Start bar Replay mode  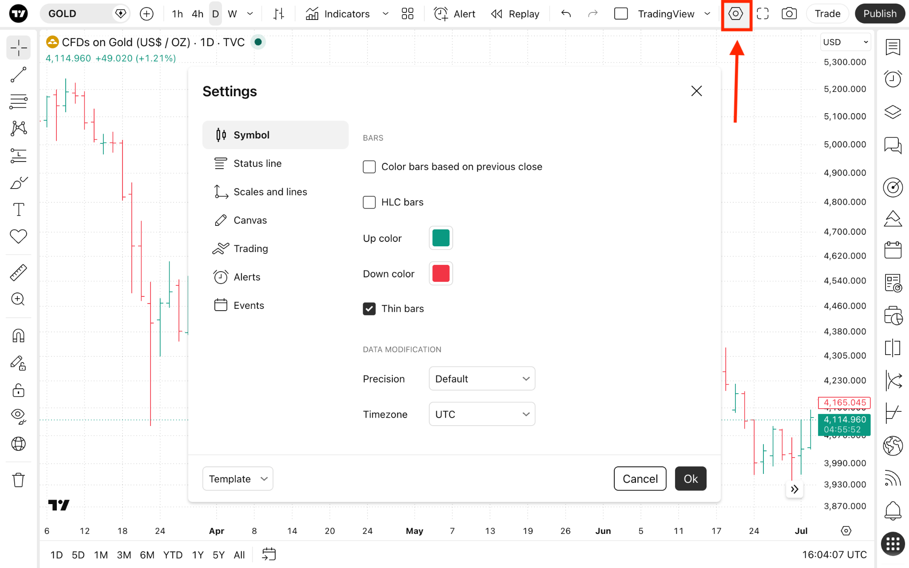point(515,14)
